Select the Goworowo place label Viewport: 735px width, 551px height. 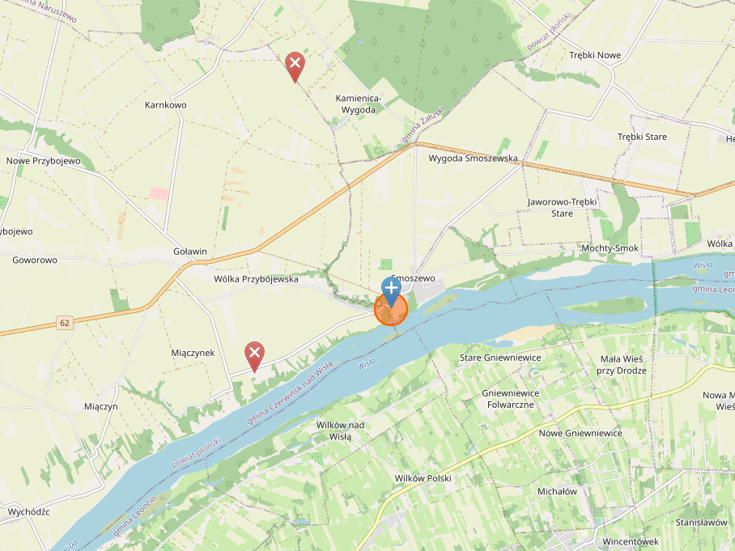(35, 260)
